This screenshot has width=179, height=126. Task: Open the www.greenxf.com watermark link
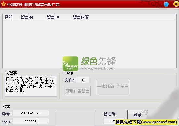click(x=98, y=68)
